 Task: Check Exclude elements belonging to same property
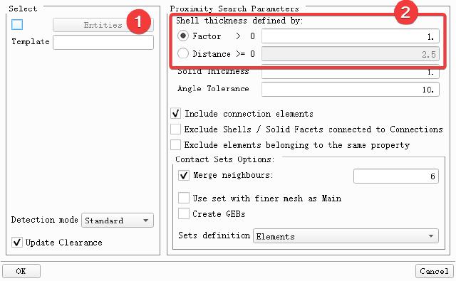click(176, 145)
